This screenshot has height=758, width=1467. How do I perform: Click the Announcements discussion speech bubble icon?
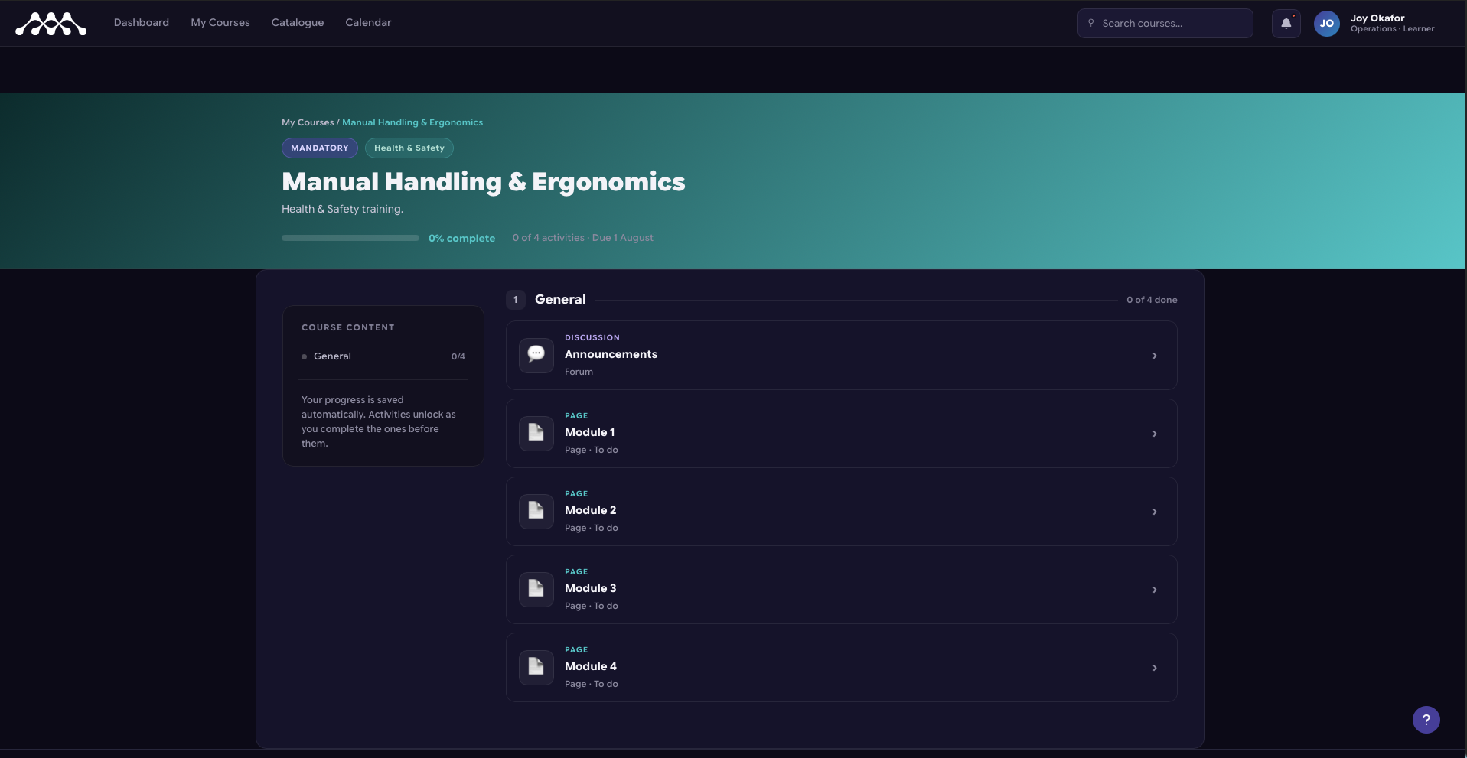coord(536,356)
